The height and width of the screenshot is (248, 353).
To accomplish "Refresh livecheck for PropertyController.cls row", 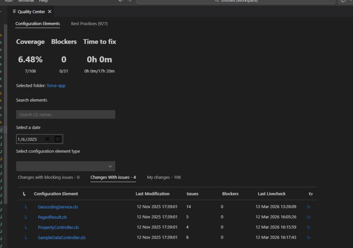I will tap(309, 227).
